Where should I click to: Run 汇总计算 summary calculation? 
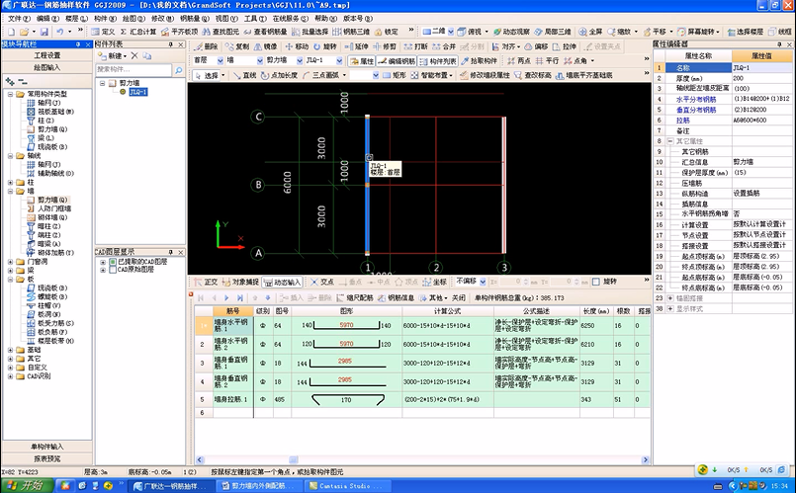138,32
